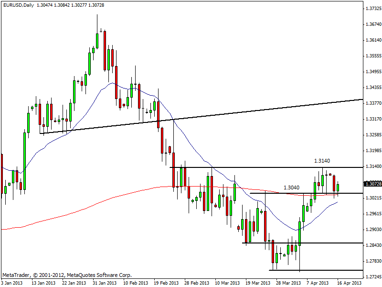The image size is (382, 287).
Task: Select the 1.3140 text label
Action: (x=322, y=161)
